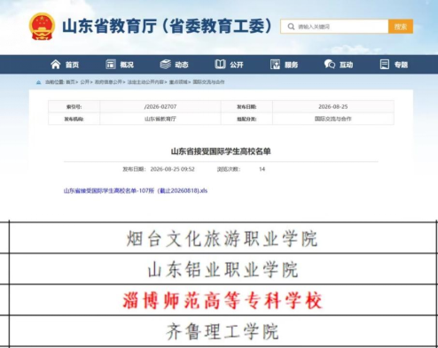This screenshot has width=438, height=348.
Task: Click the 国际交流与合作 category cell
Action: point(333,119)
